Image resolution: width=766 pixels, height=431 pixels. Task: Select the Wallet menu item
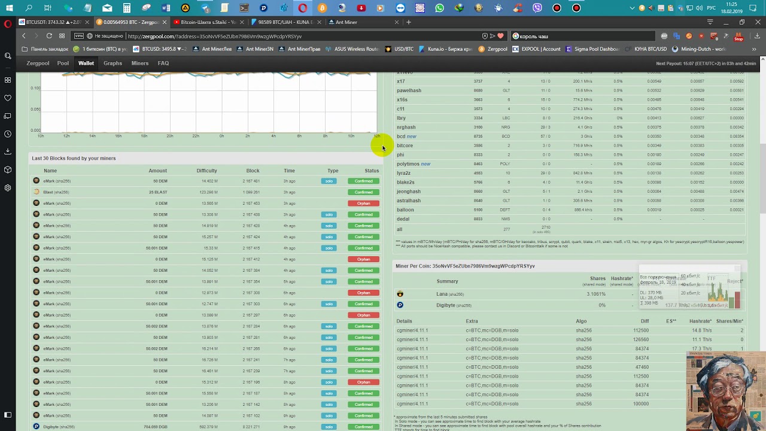coord(86,63)
